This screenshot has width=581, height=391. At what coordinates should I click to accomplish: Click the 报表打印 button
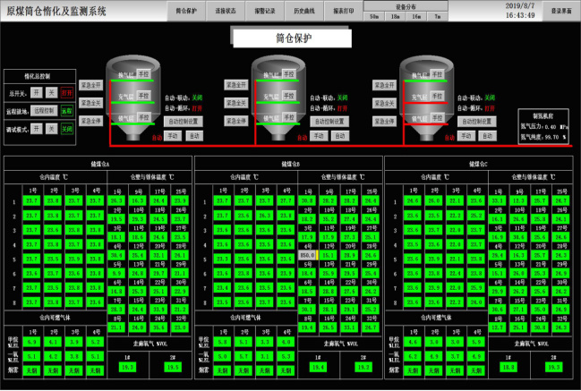343,11
